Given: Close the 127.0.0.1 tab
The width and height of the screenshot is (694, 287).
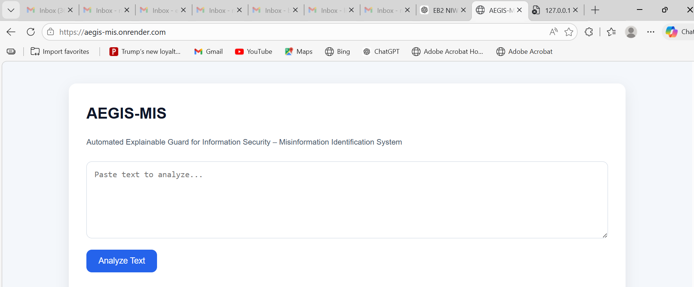Looking at the screenshot, I should 575,10.
